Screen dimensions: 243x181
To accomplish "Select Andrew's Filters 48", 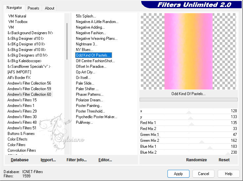I will click(22, 122).
